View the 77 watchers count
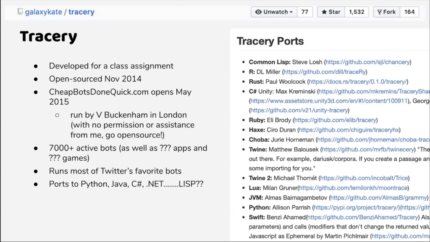 305,12
